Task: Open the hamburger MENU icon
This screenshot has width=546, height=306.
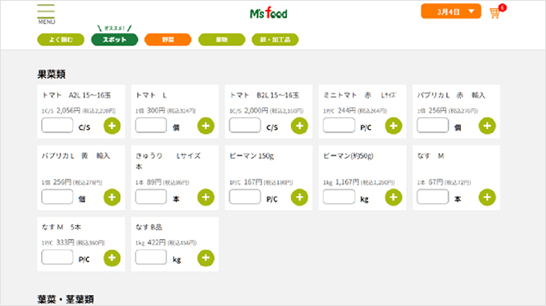Action: point(46,14)
